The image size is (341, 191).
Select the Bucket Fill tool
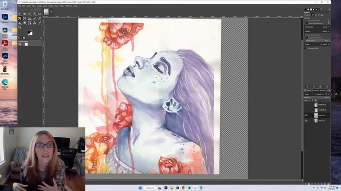[x=30, y=19]
